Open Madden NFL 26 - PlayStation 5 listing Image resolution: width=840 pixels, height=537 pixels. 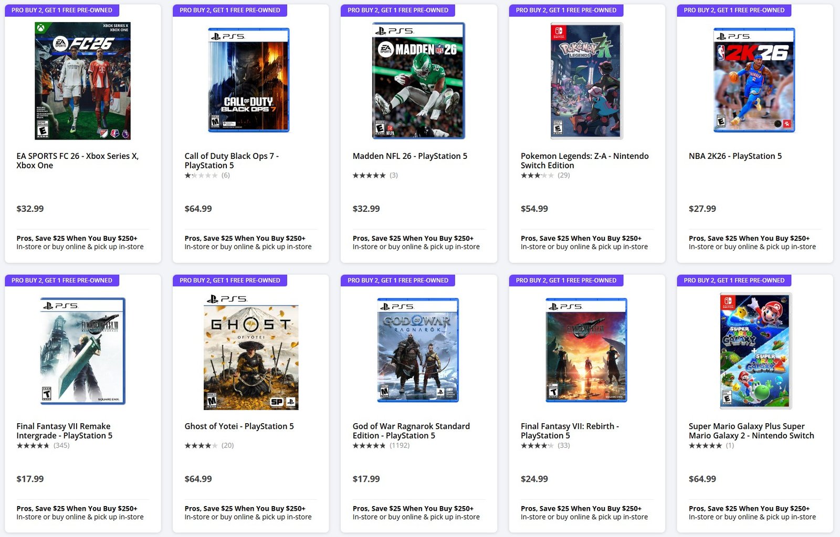tap(409, 156)
